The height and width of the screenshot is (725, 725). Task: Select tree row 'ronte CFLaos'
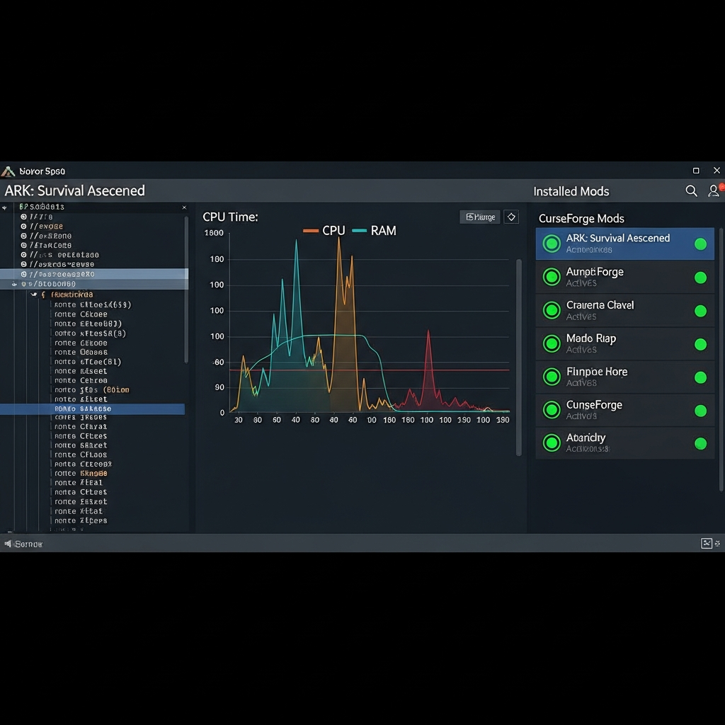[x=81, y=455]
